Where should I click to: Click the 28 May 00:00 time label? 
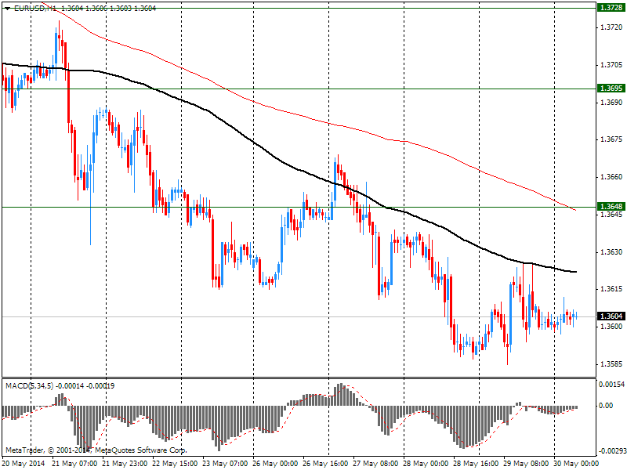pyautogui.click(x=426, y=464)
